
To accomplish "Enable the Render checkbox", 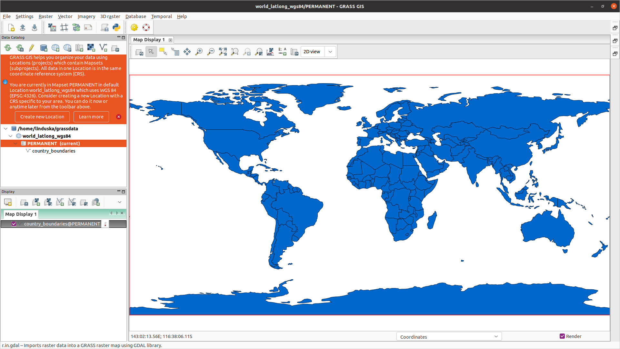I will click(x=562, y=336).
